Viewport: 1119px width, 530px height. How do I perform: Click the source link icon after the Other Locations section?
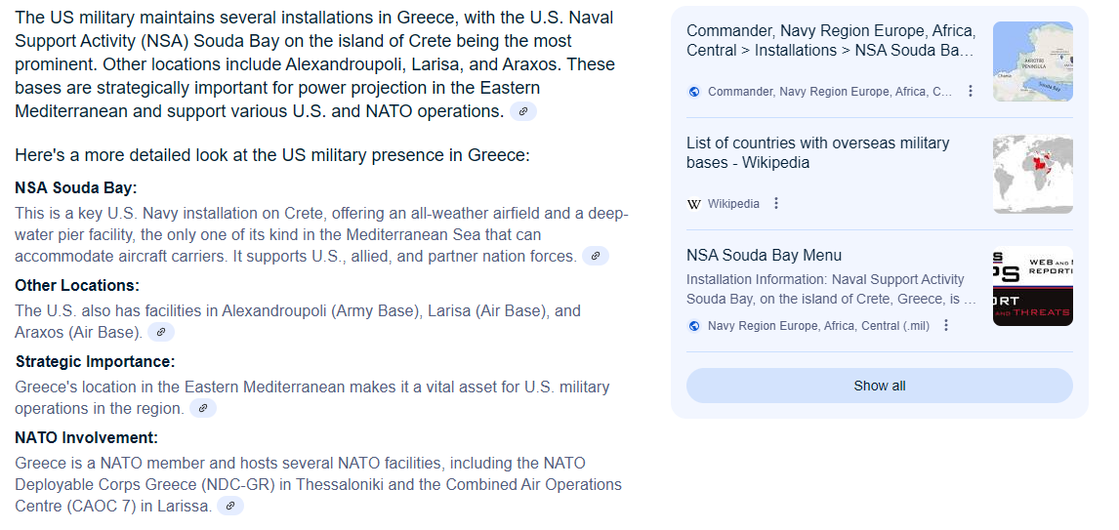pos(161,333)
